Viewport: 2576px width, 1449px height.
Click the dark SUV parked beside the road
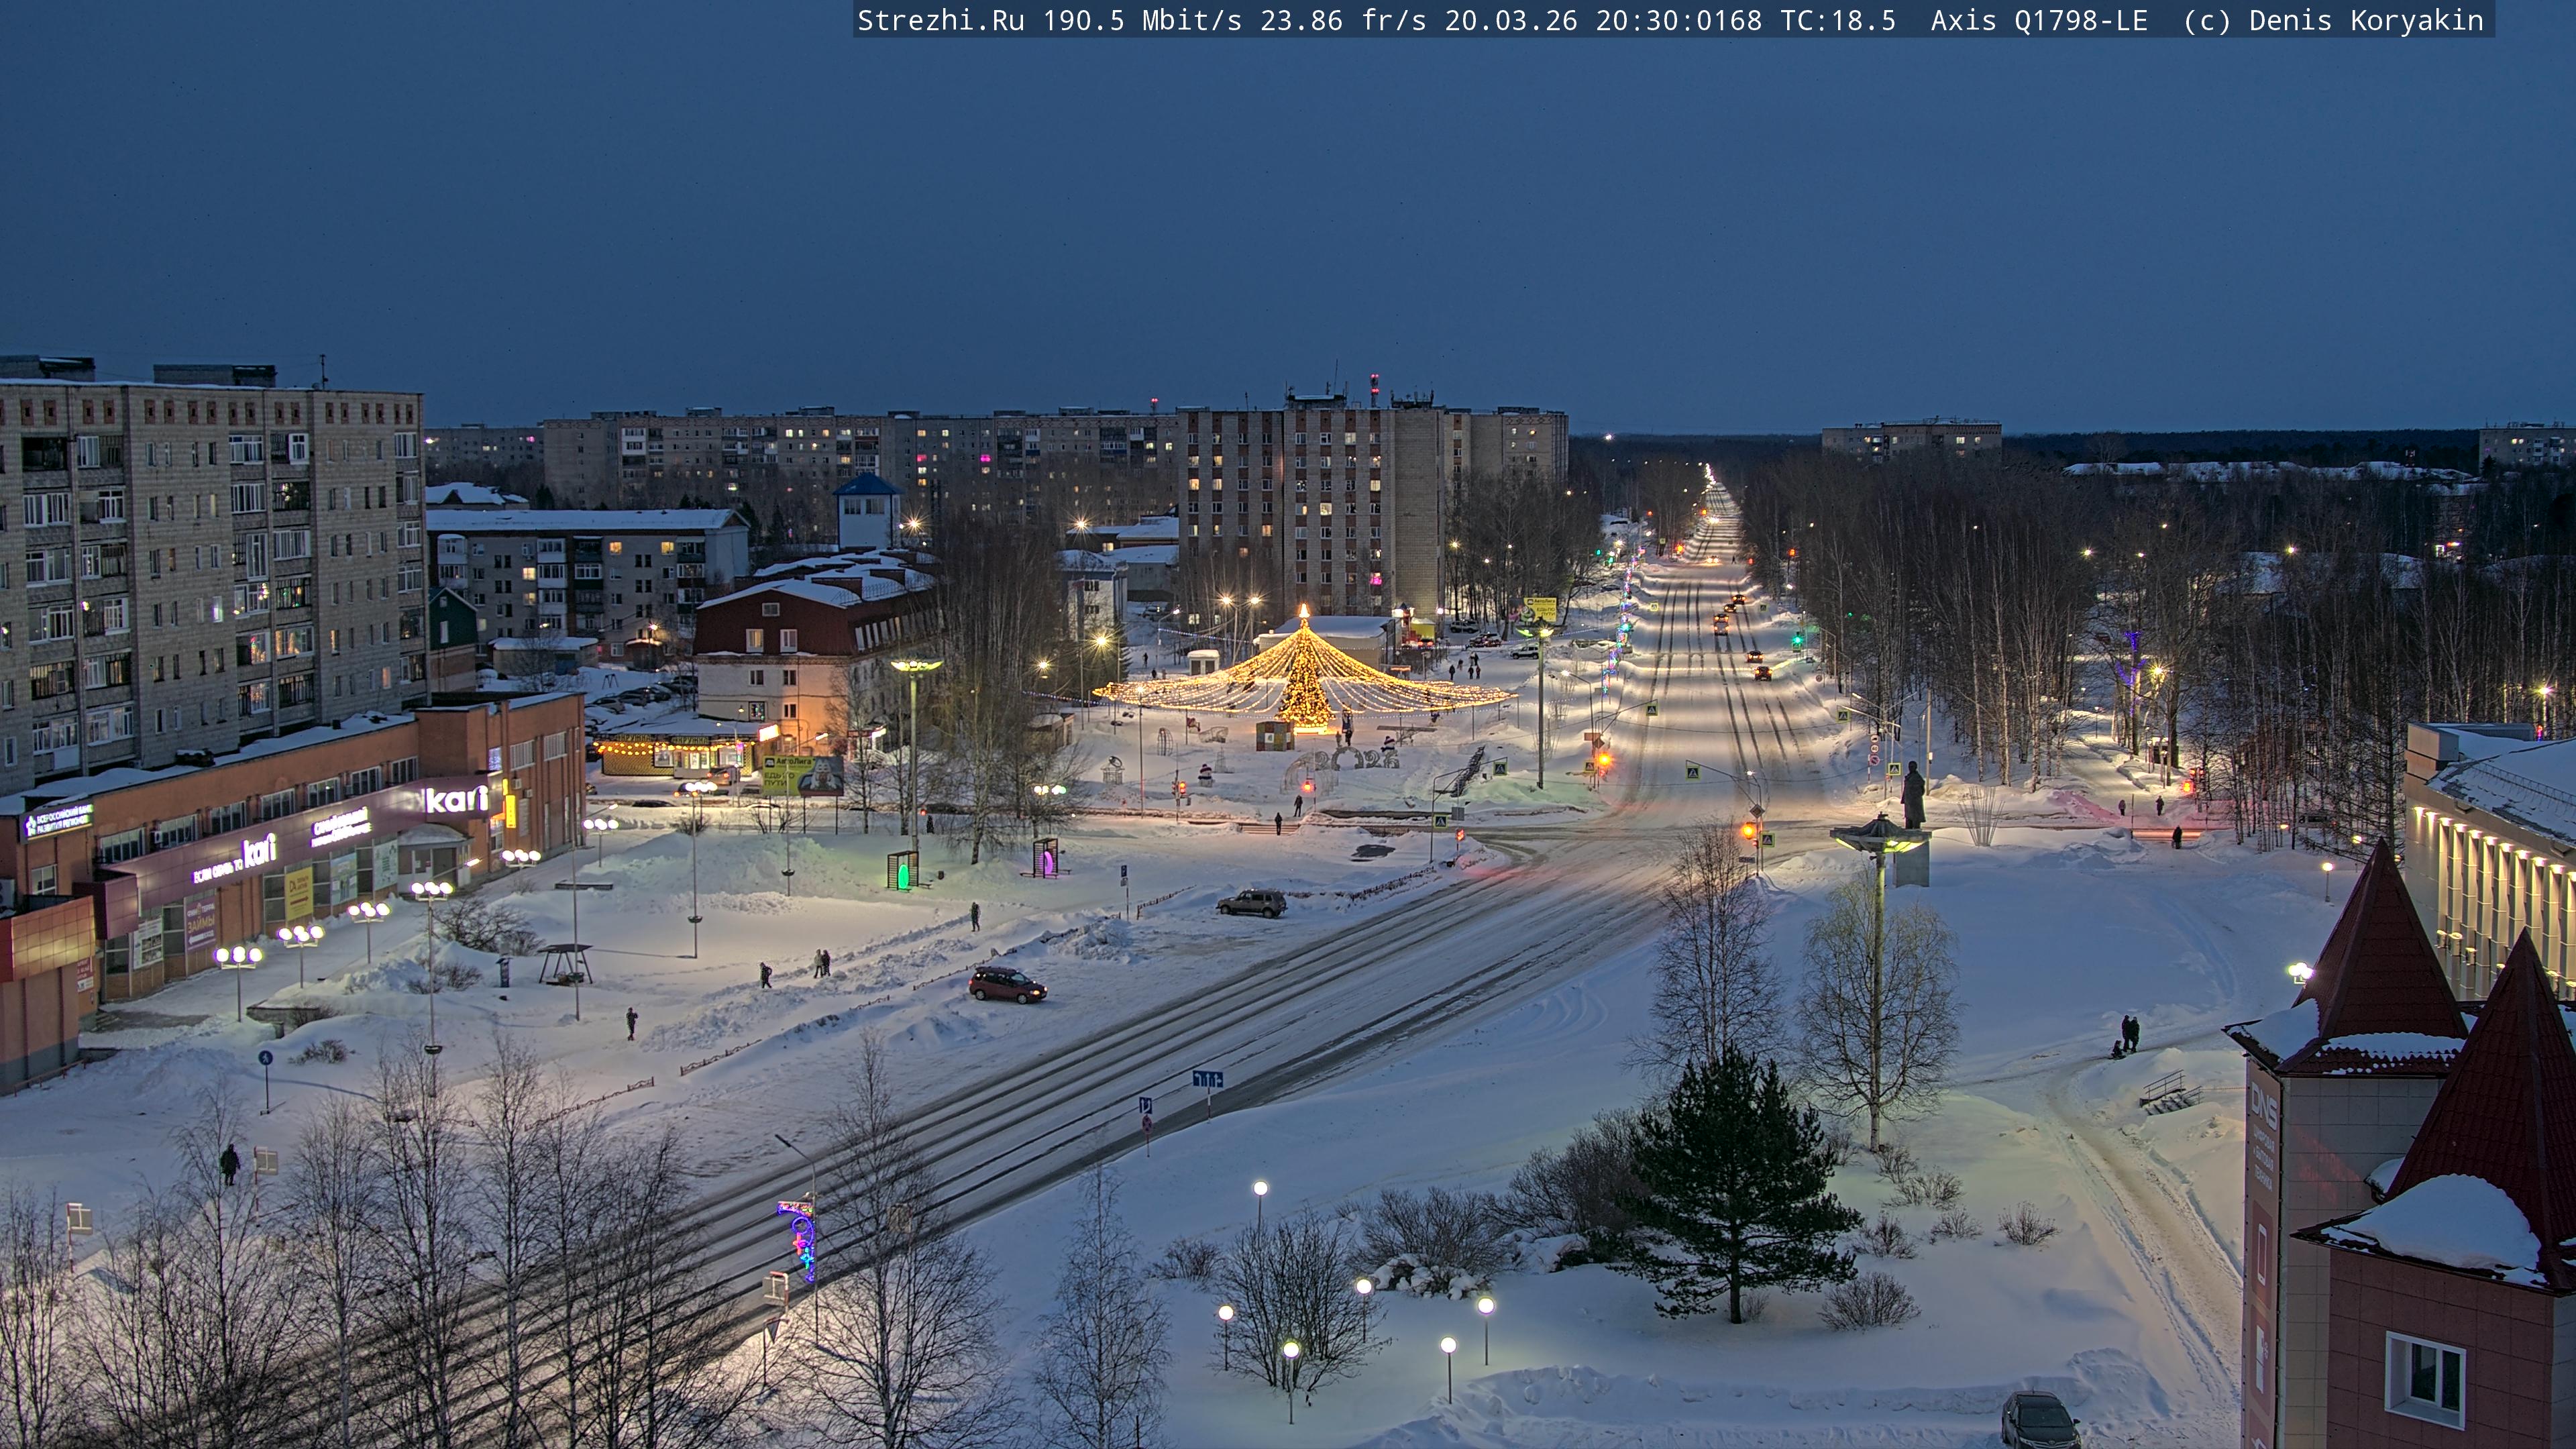pos(1251,903)
